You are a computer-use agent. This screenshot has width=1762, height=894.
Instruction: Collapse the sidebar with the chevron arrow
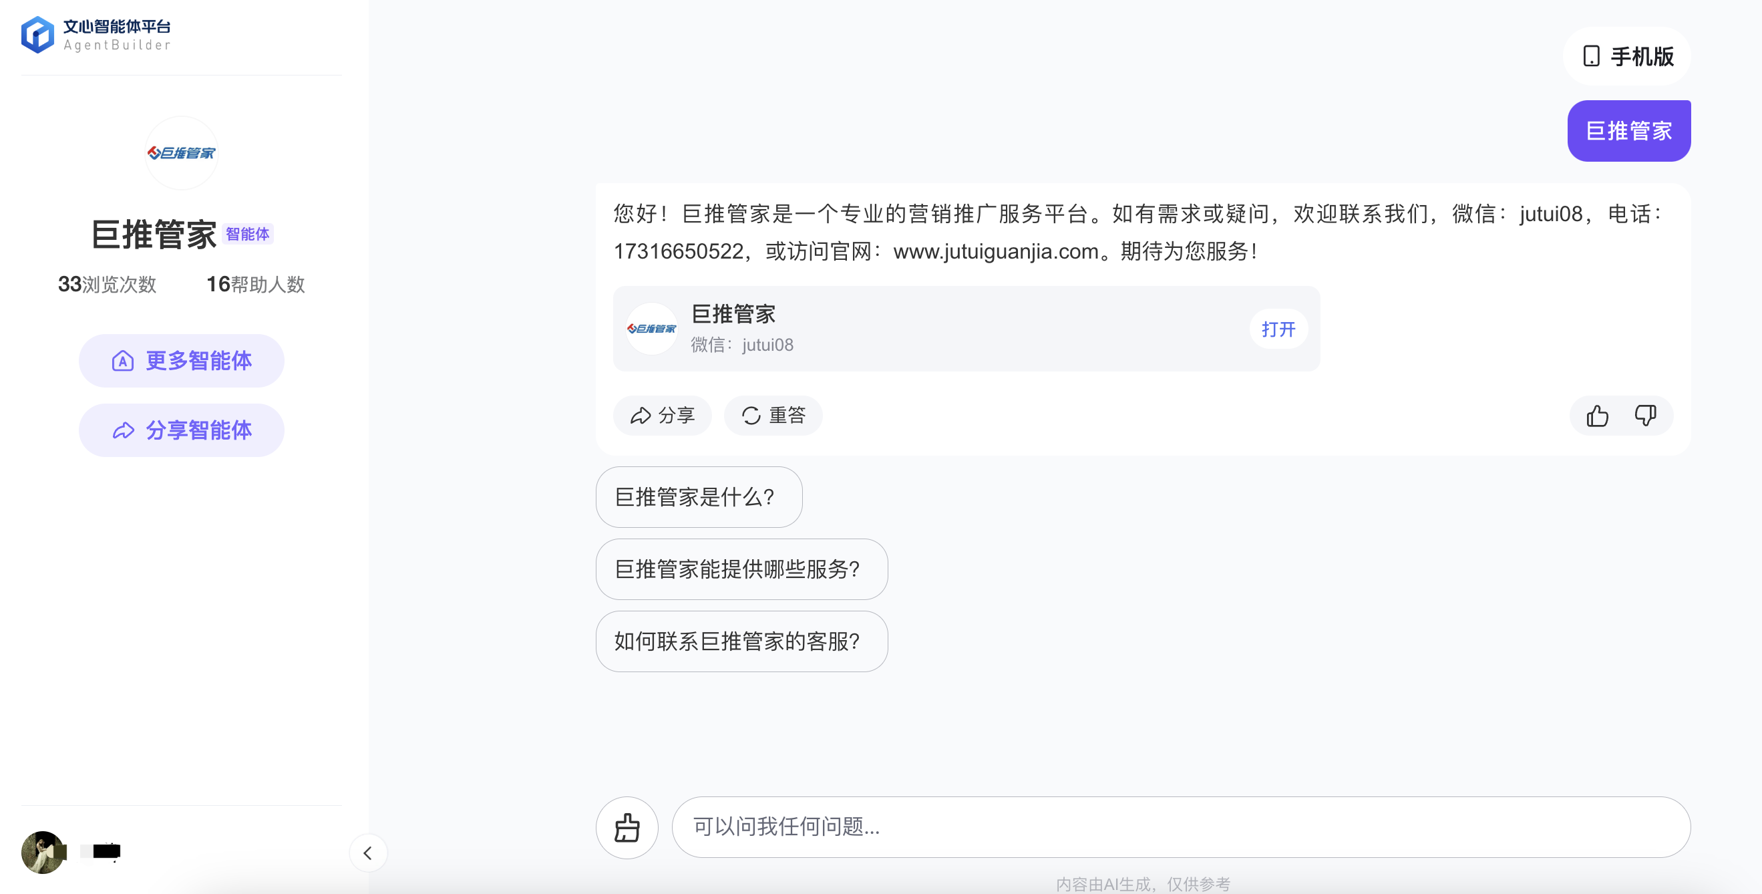tap(368, 853)
